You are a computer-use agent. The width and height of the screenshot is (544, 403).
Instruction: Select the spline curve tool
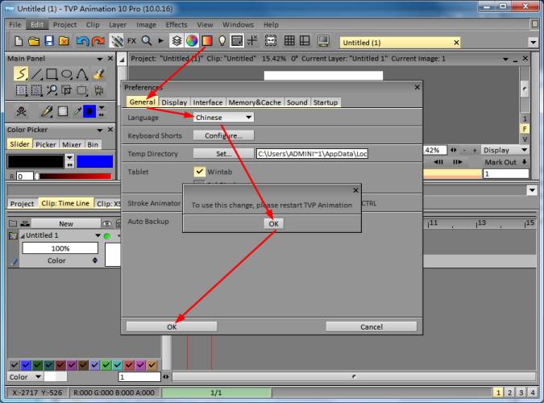(82, 74)
